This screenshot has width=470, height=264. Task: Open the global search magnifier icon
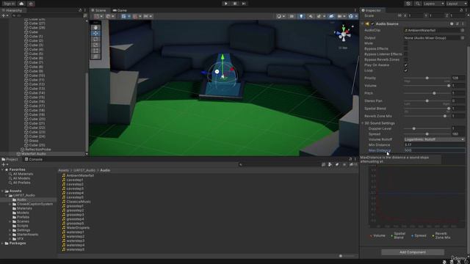418,4
